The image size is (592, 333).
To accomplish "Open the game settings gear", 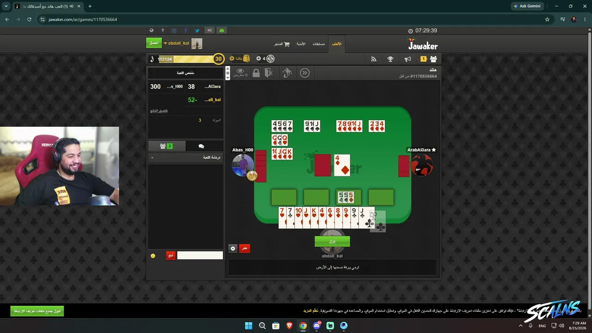I will (x=233, y=248).
